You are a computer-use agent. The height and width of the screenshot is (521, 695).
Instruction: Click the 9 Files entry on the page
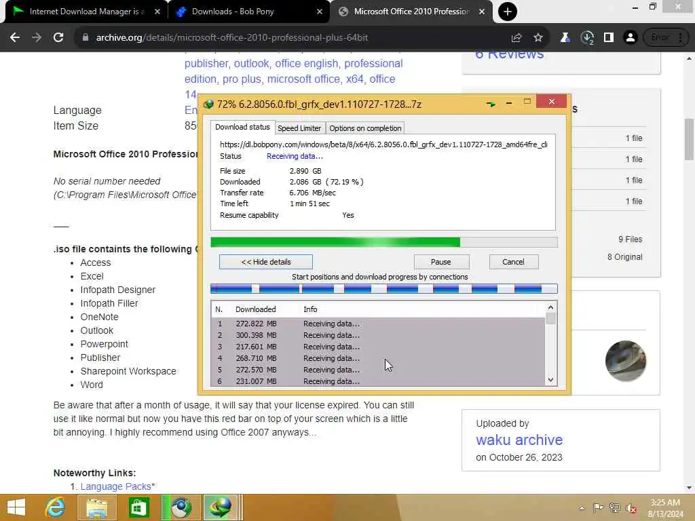(x=631, y=239)
